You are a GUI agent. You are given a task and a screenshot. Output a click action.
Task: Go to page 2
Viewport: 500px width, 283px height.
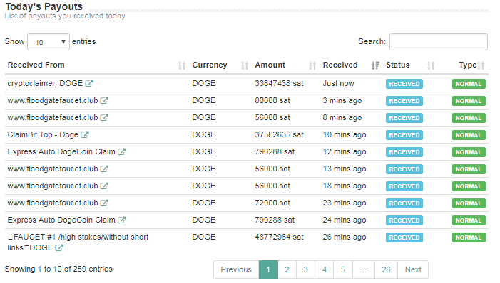click(287, 269)
